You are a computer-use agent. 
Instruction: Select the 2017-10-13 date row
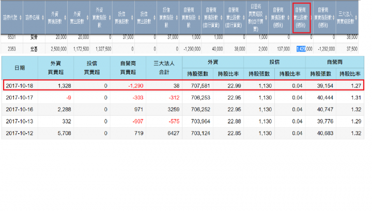click(x=183, y=121)
